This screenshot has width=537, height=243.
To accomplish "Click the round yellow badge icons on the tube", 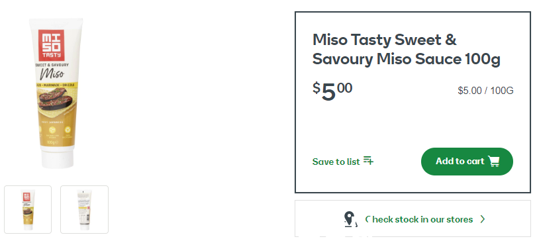I will click(53, 130).
